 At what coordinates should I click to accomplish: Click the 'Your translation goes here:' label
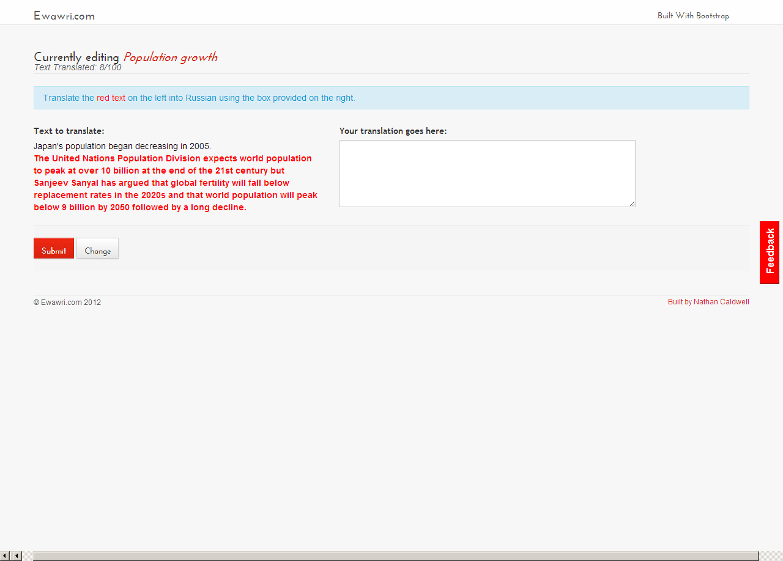tap(393, 131)
